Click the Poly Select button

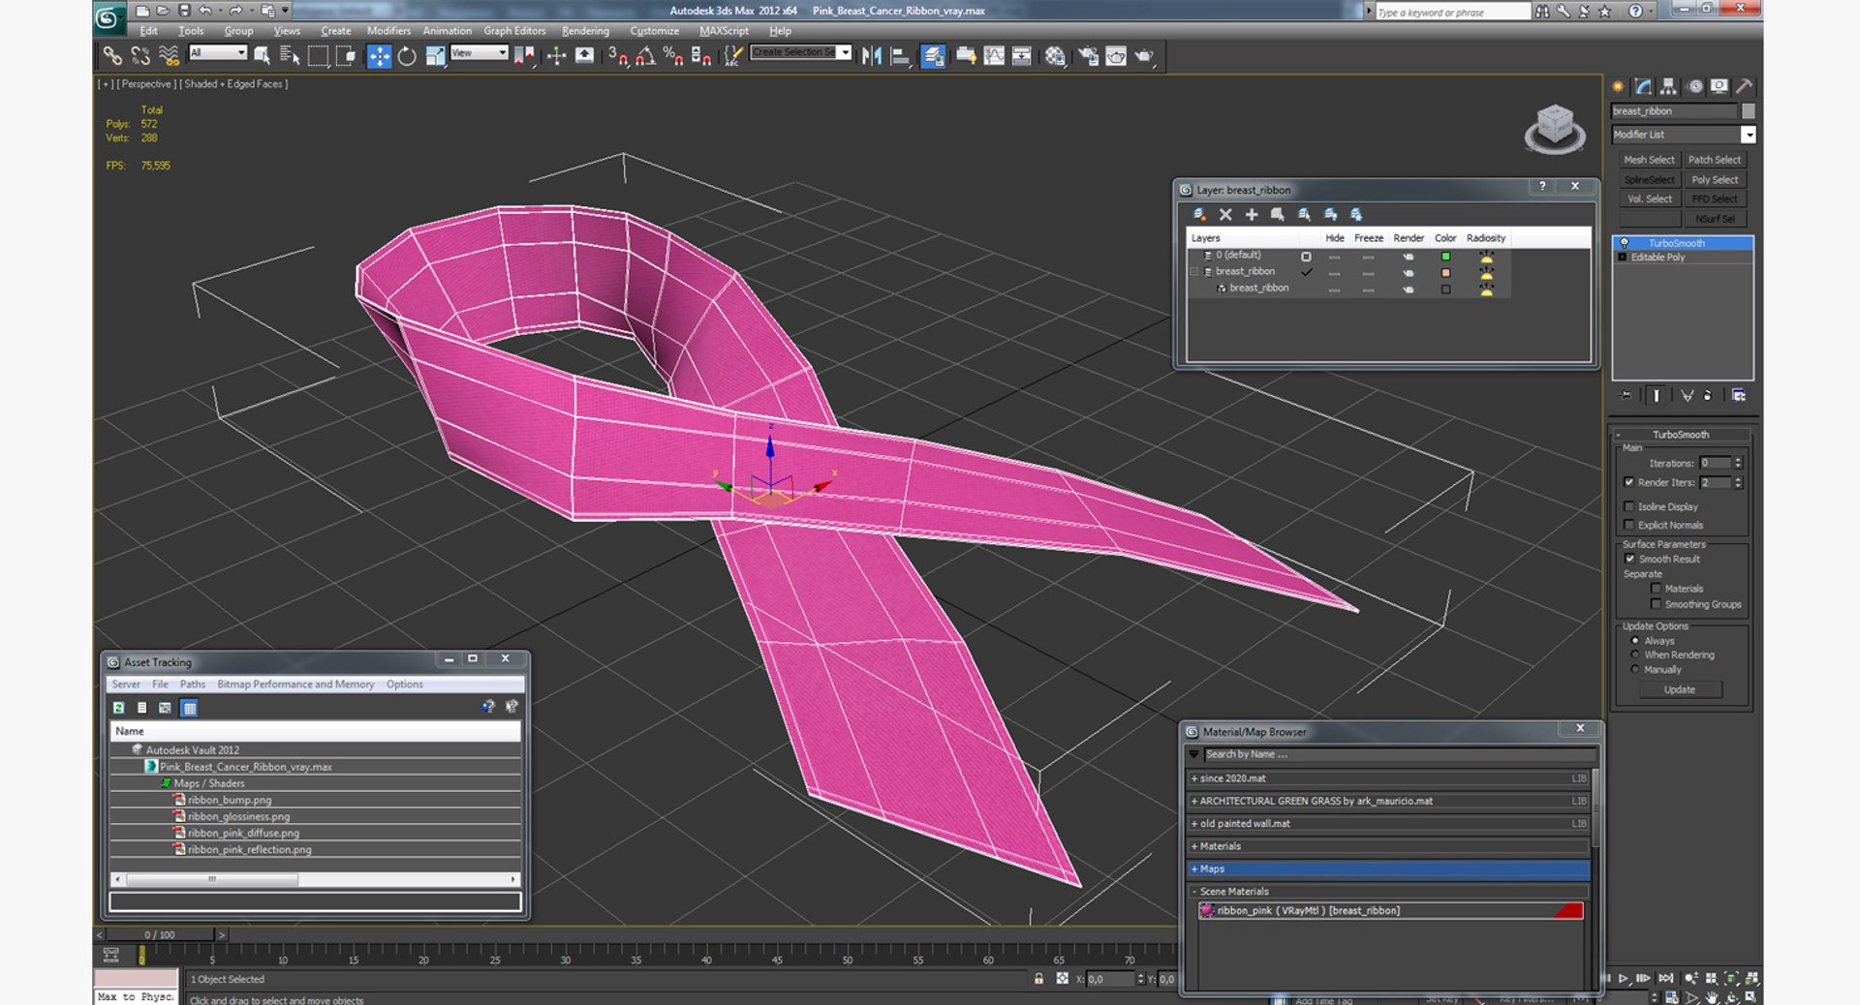[x=1715, y=180]
